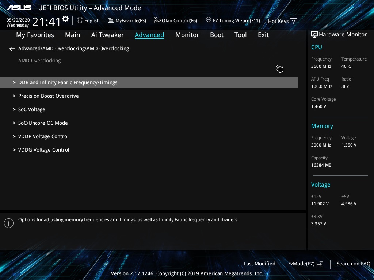Open the My Favorites tab
This screenshot has width=374, height=280.
pyautogui.click(x=35, y=35)
